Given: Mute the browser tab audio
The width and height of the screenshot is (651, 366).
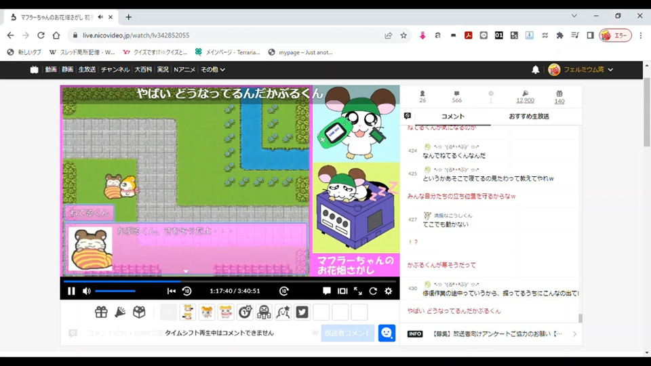Looking at the screenshot, I should click(x=100, y=17).
